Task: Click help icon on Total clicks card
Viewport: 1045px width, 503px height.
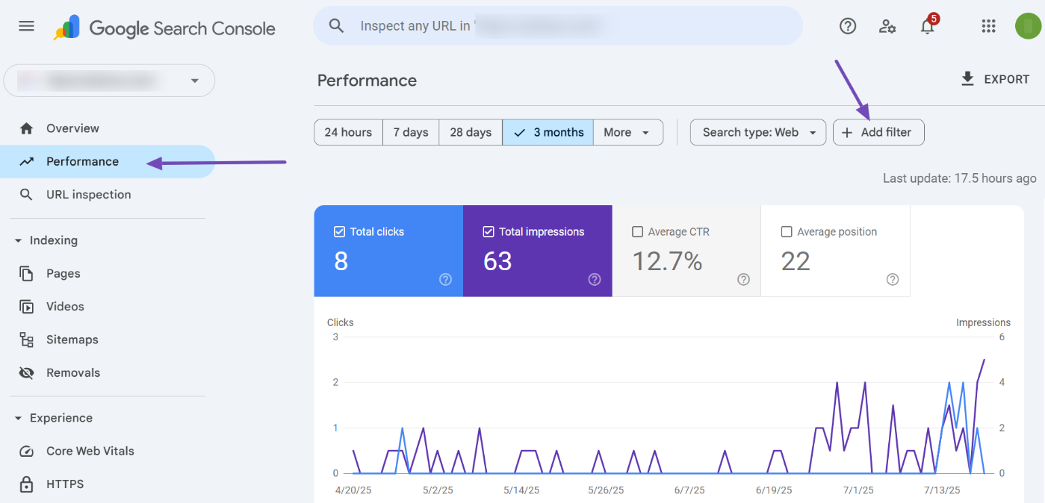Action: (445, 279)
